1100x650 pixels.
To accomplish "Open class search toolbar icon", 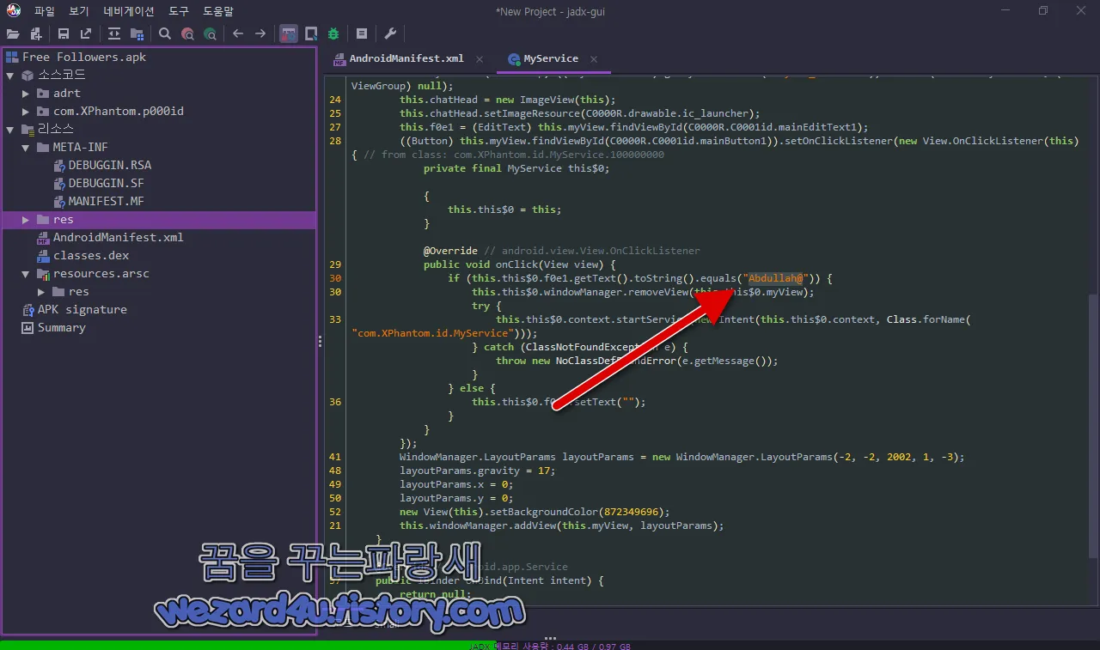I will click(x=187, y=33).
